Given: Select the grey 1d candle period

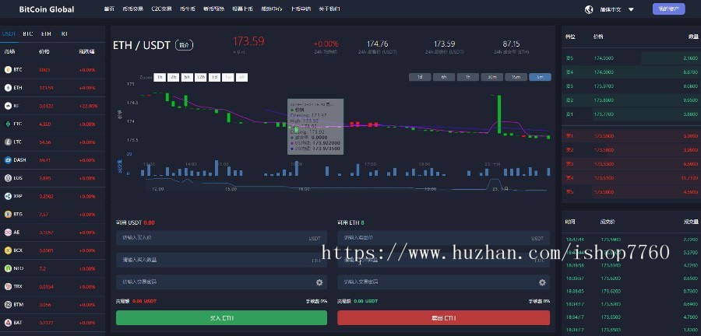Looking at the screenshot, I should 420,77.
